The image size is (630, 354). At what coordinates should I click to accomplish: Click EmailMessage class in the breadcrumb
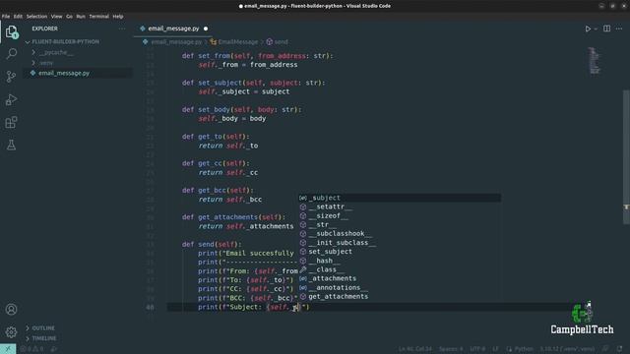coord(238,41)
